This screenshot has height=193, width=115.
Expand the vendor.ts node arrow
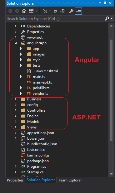21,94
